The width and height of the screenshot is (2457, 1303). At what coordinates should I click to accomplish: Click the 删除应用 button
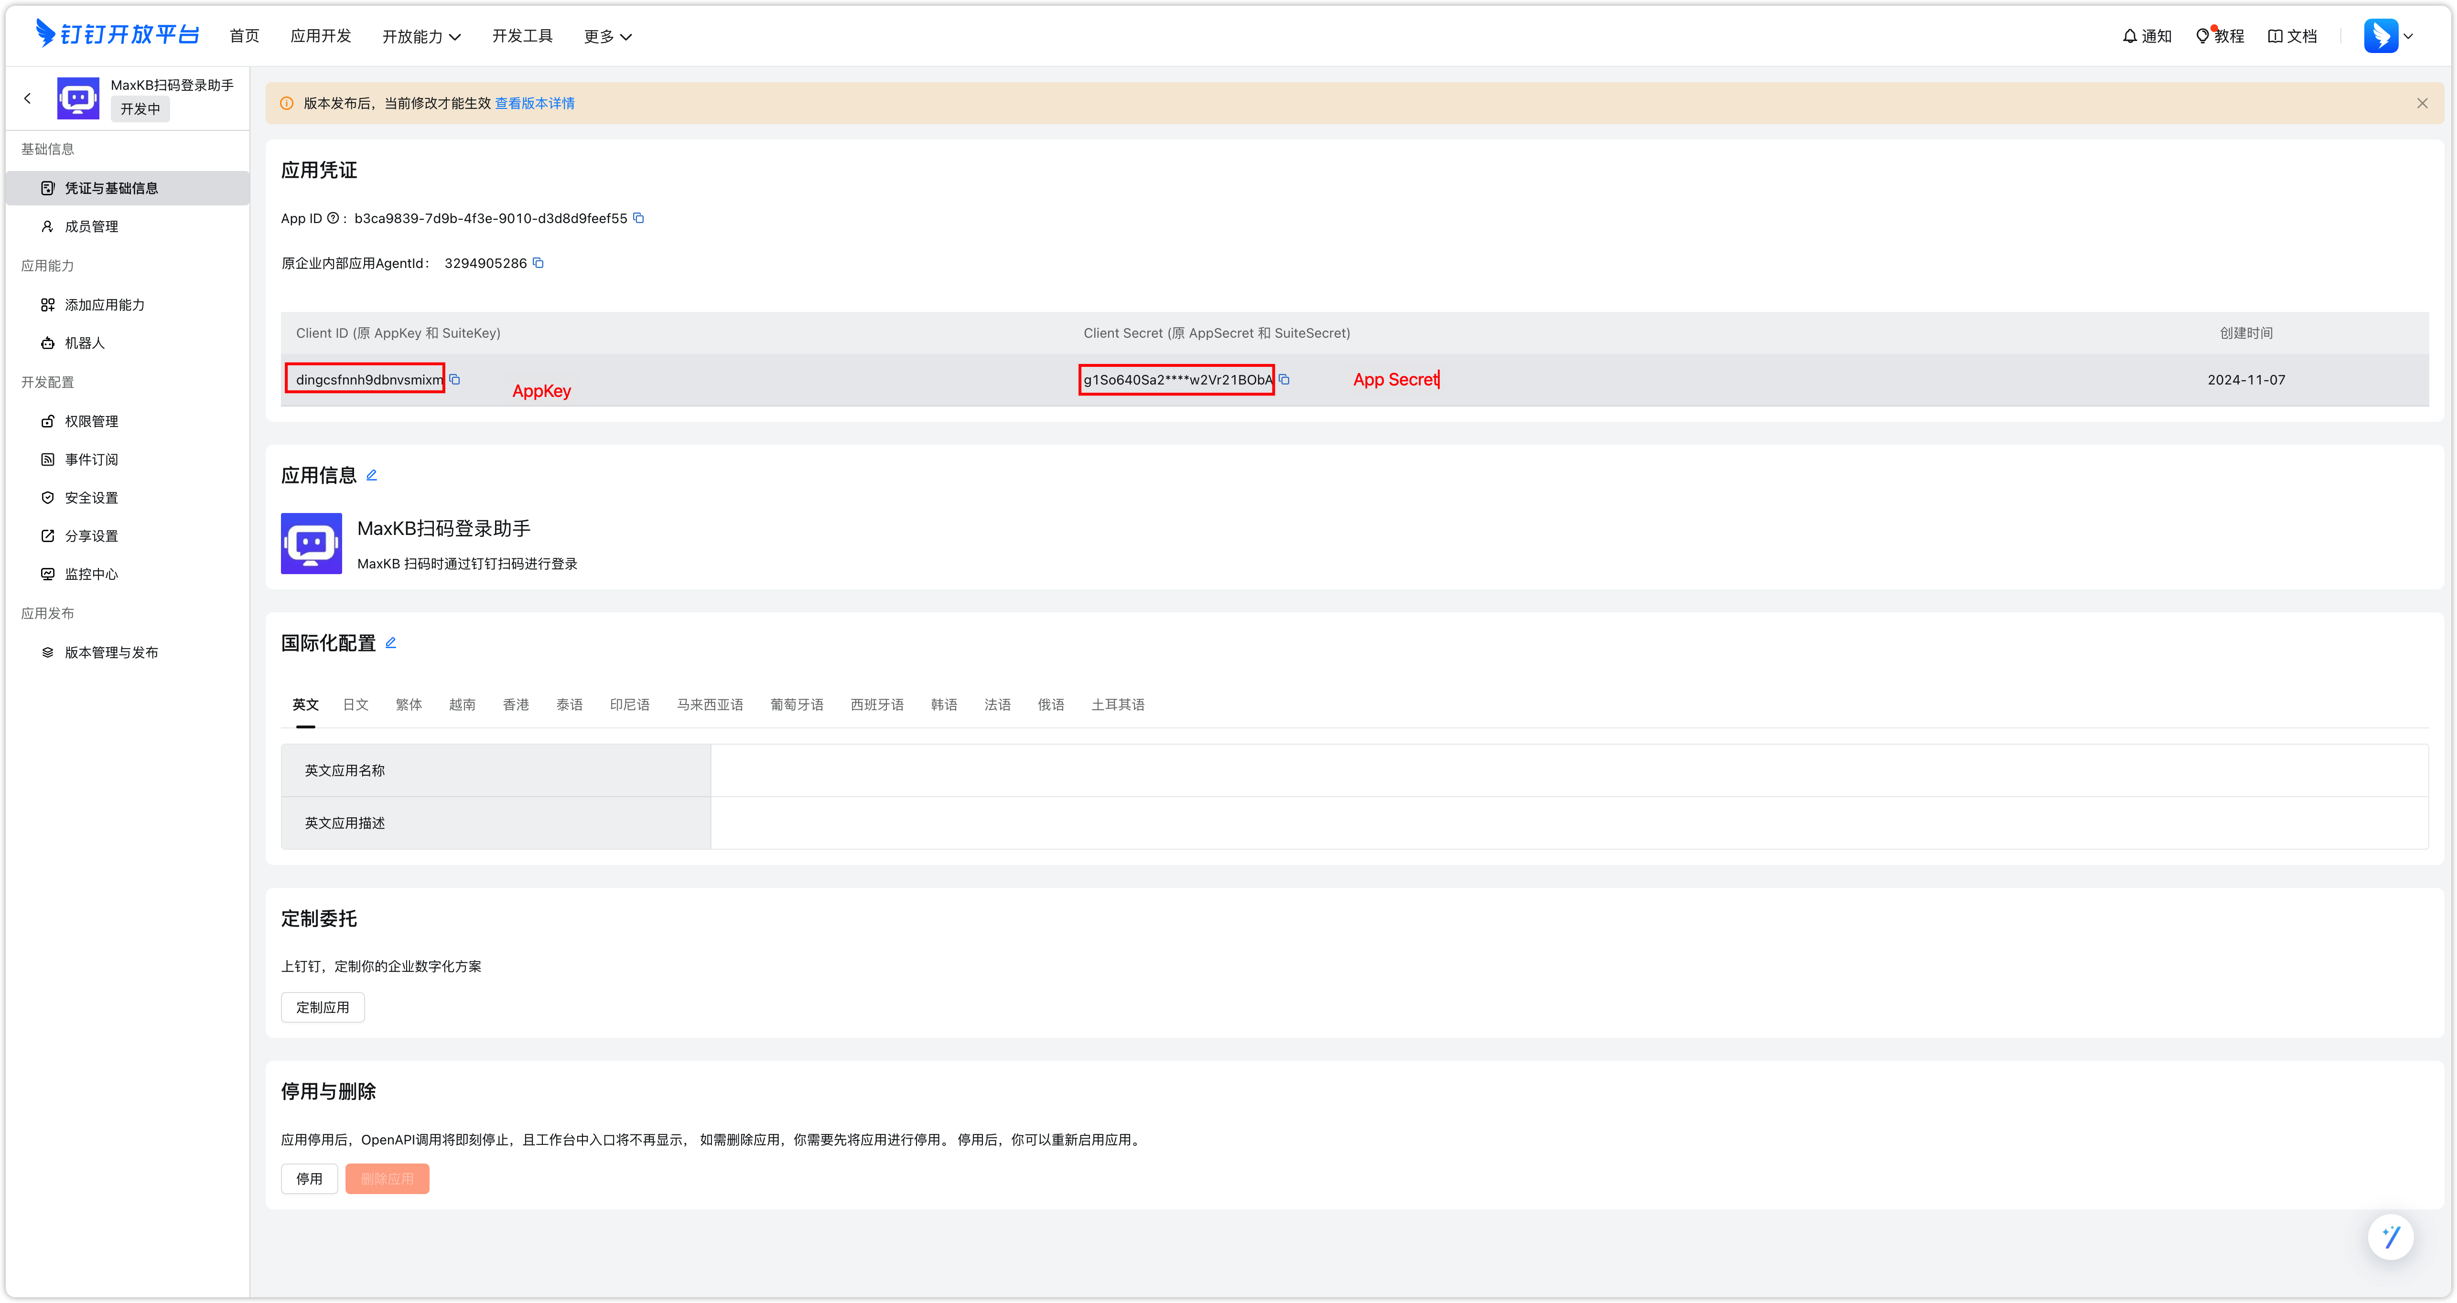click(x=387, y=1179)
